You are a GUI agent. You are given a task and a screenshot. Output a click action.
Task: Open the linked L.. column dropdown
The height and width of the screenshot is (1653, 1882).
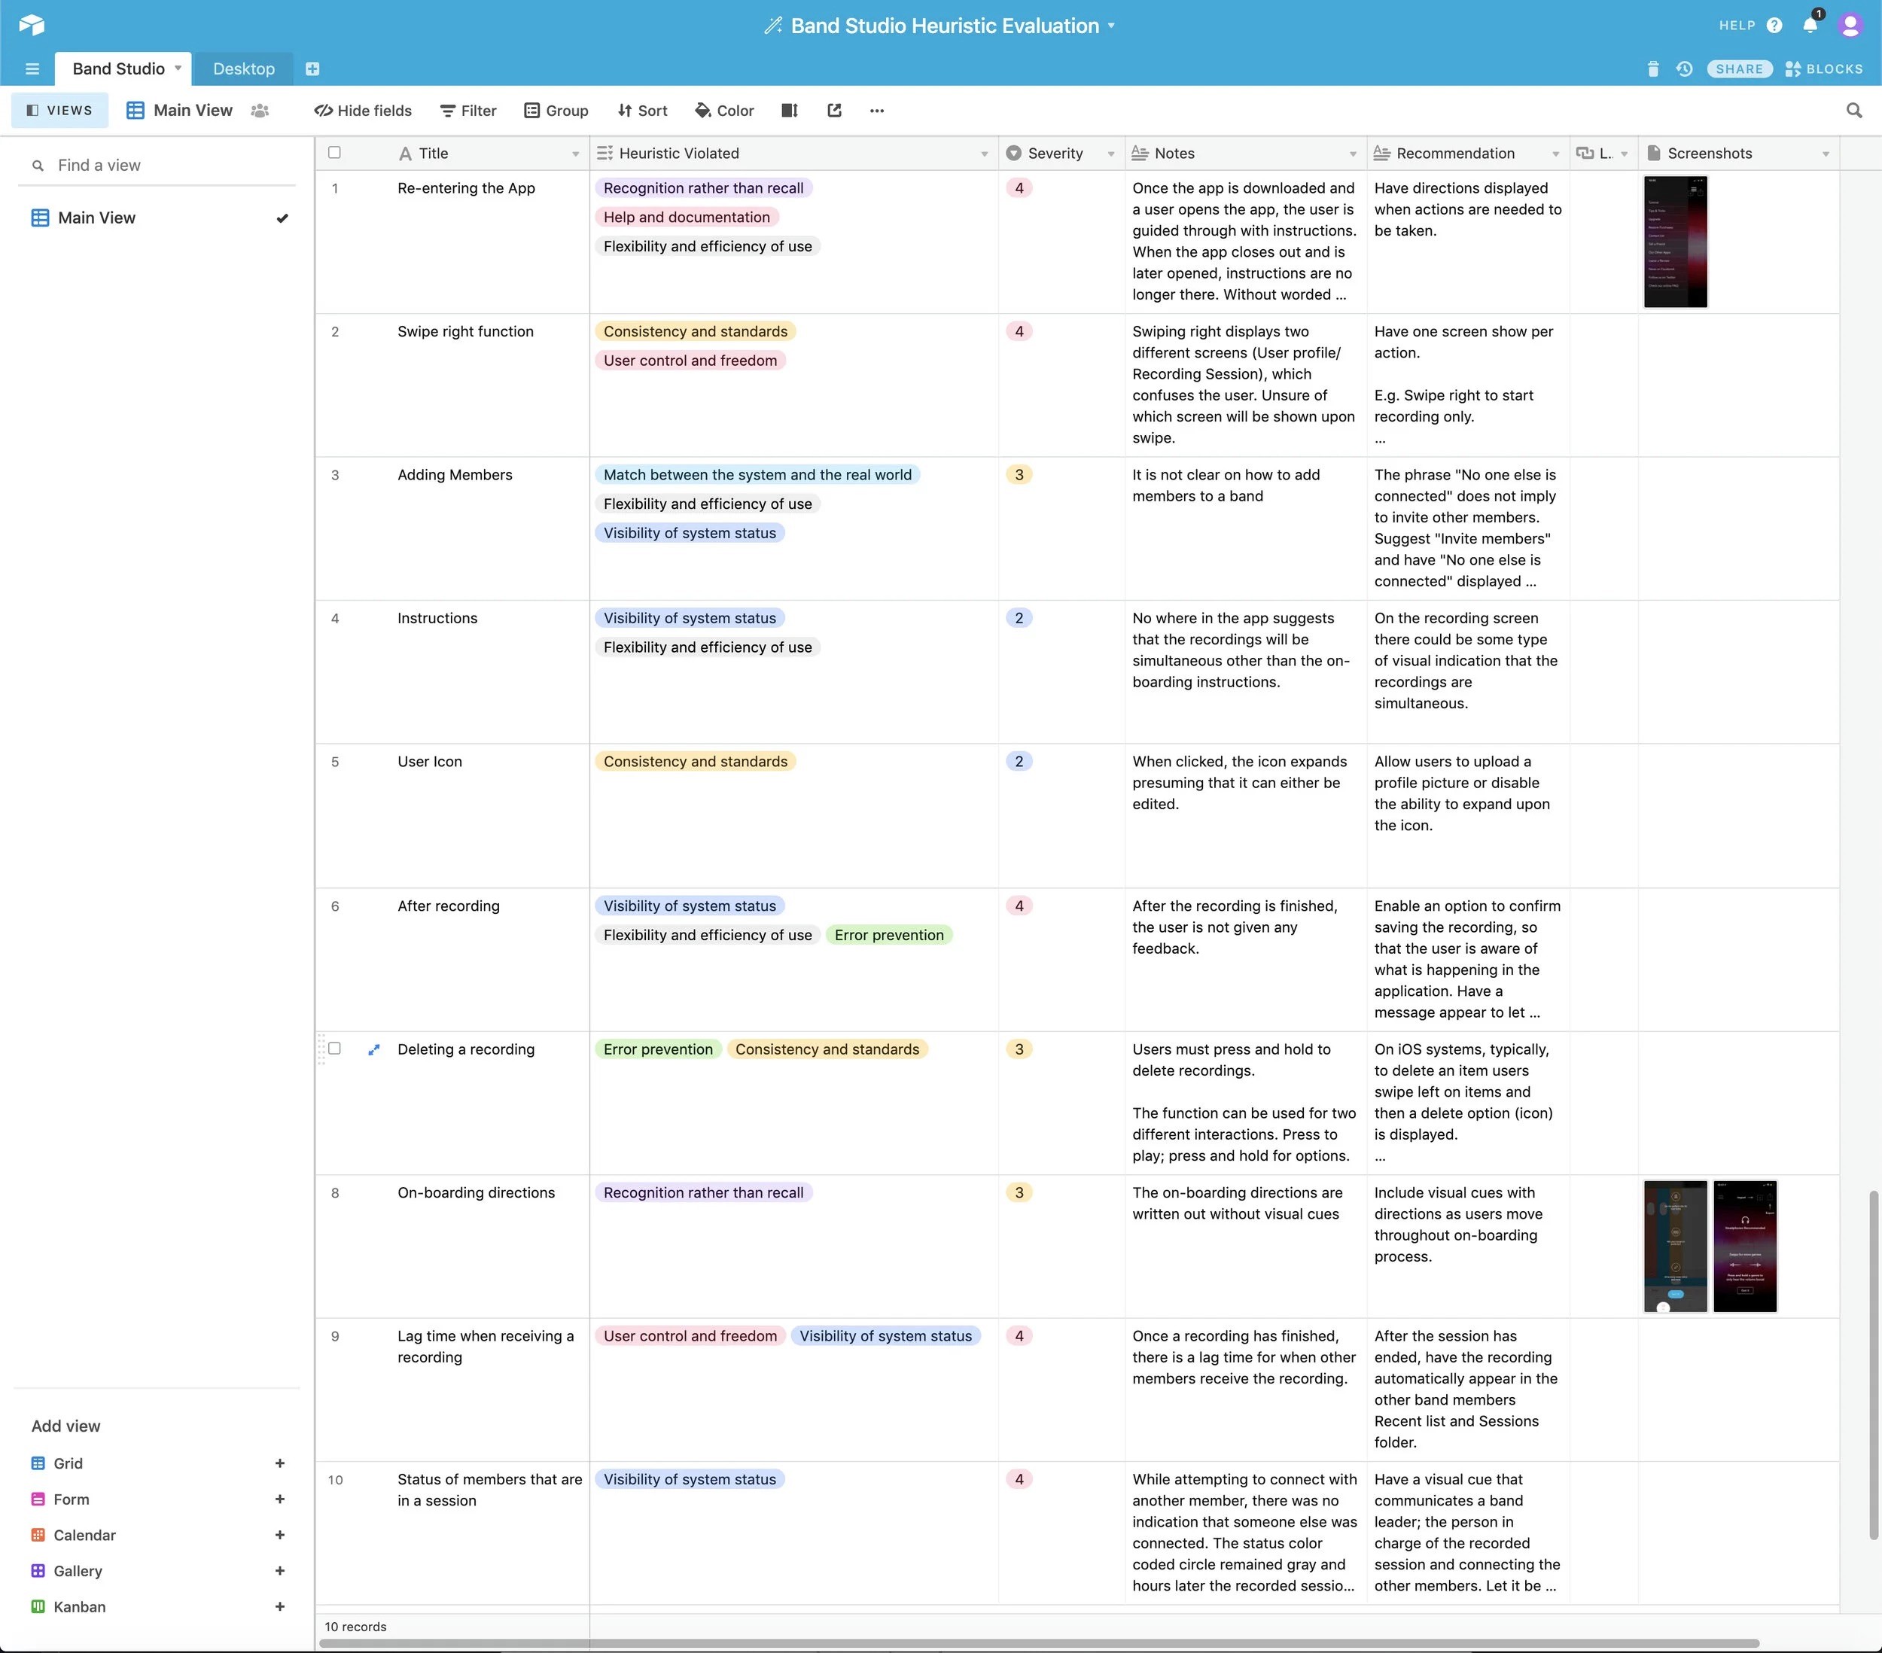(x=1625, y=154)
